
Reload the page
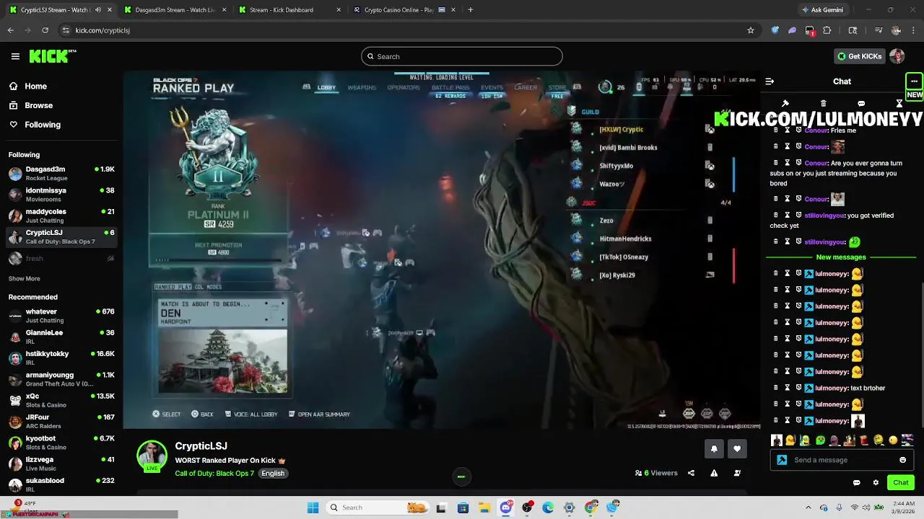pyautogui.click(x=45, y=30)
